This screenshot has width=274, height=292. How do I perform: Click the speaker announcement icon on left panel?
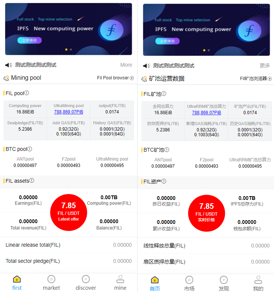[9, 65]
